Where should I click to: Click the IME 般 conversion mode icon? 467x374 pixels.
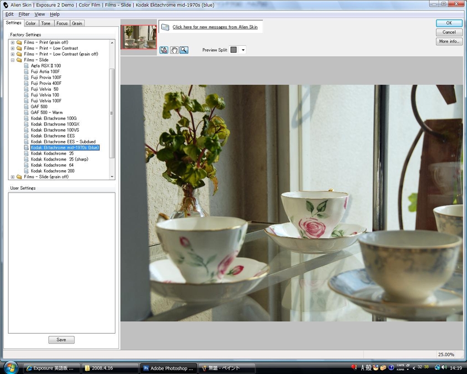click(x=368, y=368)
